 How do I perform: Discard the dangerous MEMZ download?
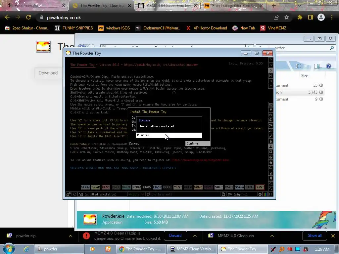click(175, 235)
